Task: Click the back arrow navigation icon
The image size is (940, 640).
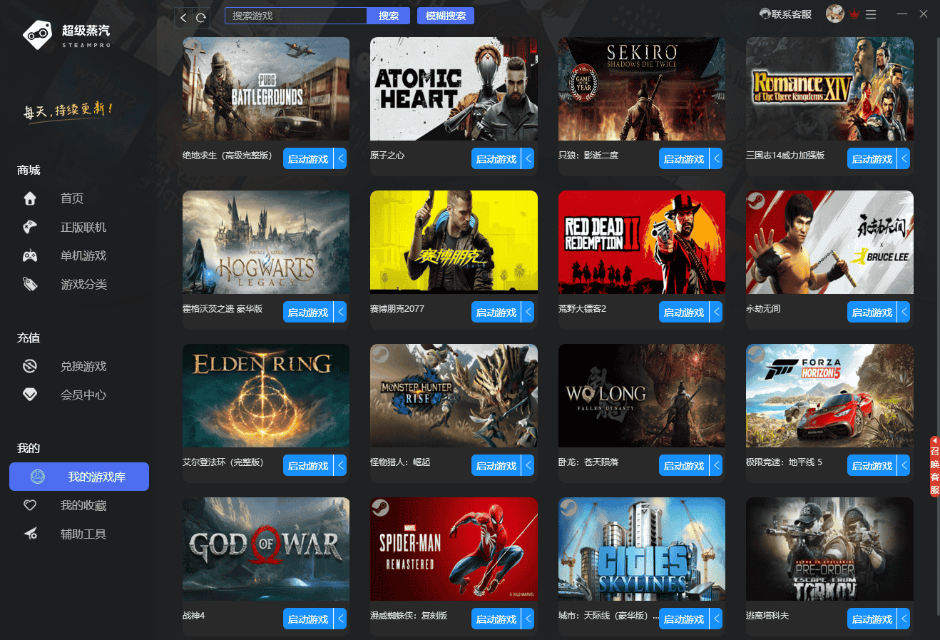Action: (x=183, y=17)
